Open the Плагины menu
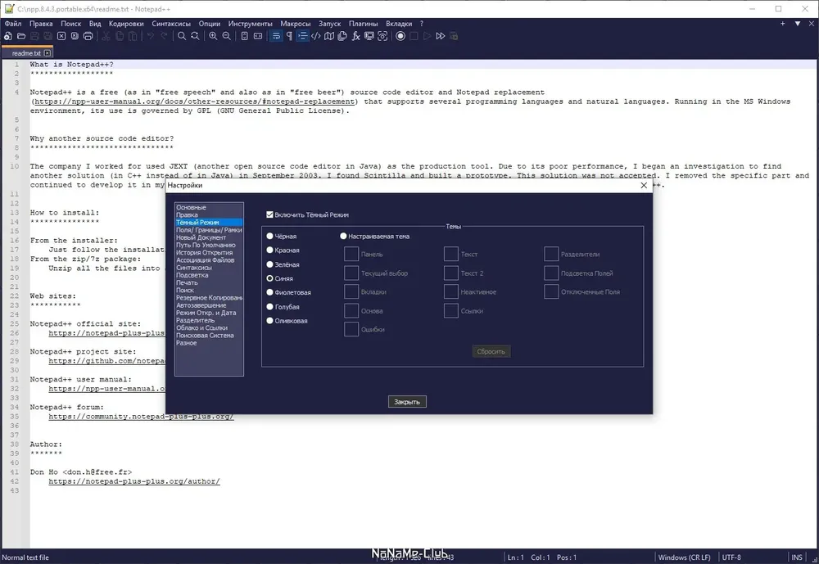 point(363,24)
